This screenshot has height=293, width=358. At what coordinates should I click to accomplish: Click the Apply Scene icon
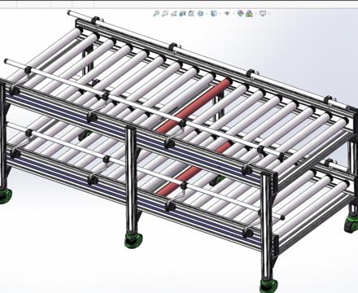249,14
